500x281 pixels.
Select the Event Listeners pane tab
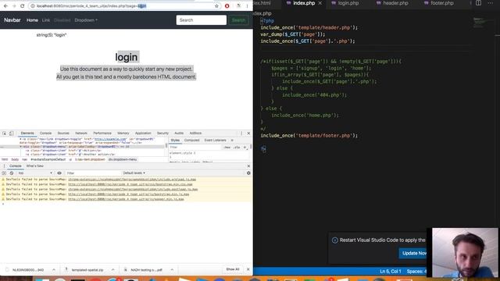coord(216,140)
